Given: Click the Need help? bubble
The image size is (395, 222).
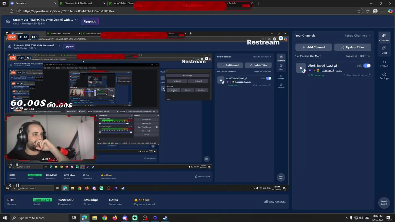Looking at the screenshot, I should coord(384,202).
